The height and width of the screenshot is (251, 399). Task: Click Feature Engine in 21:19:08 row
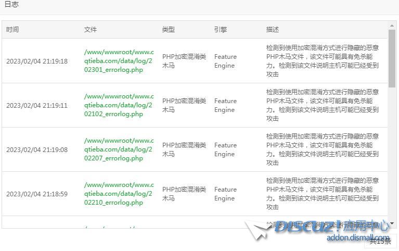(225, 149)
